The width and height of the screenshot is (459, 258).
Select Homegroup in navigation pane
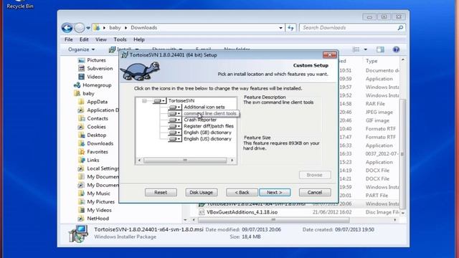[x=97, y=85]
